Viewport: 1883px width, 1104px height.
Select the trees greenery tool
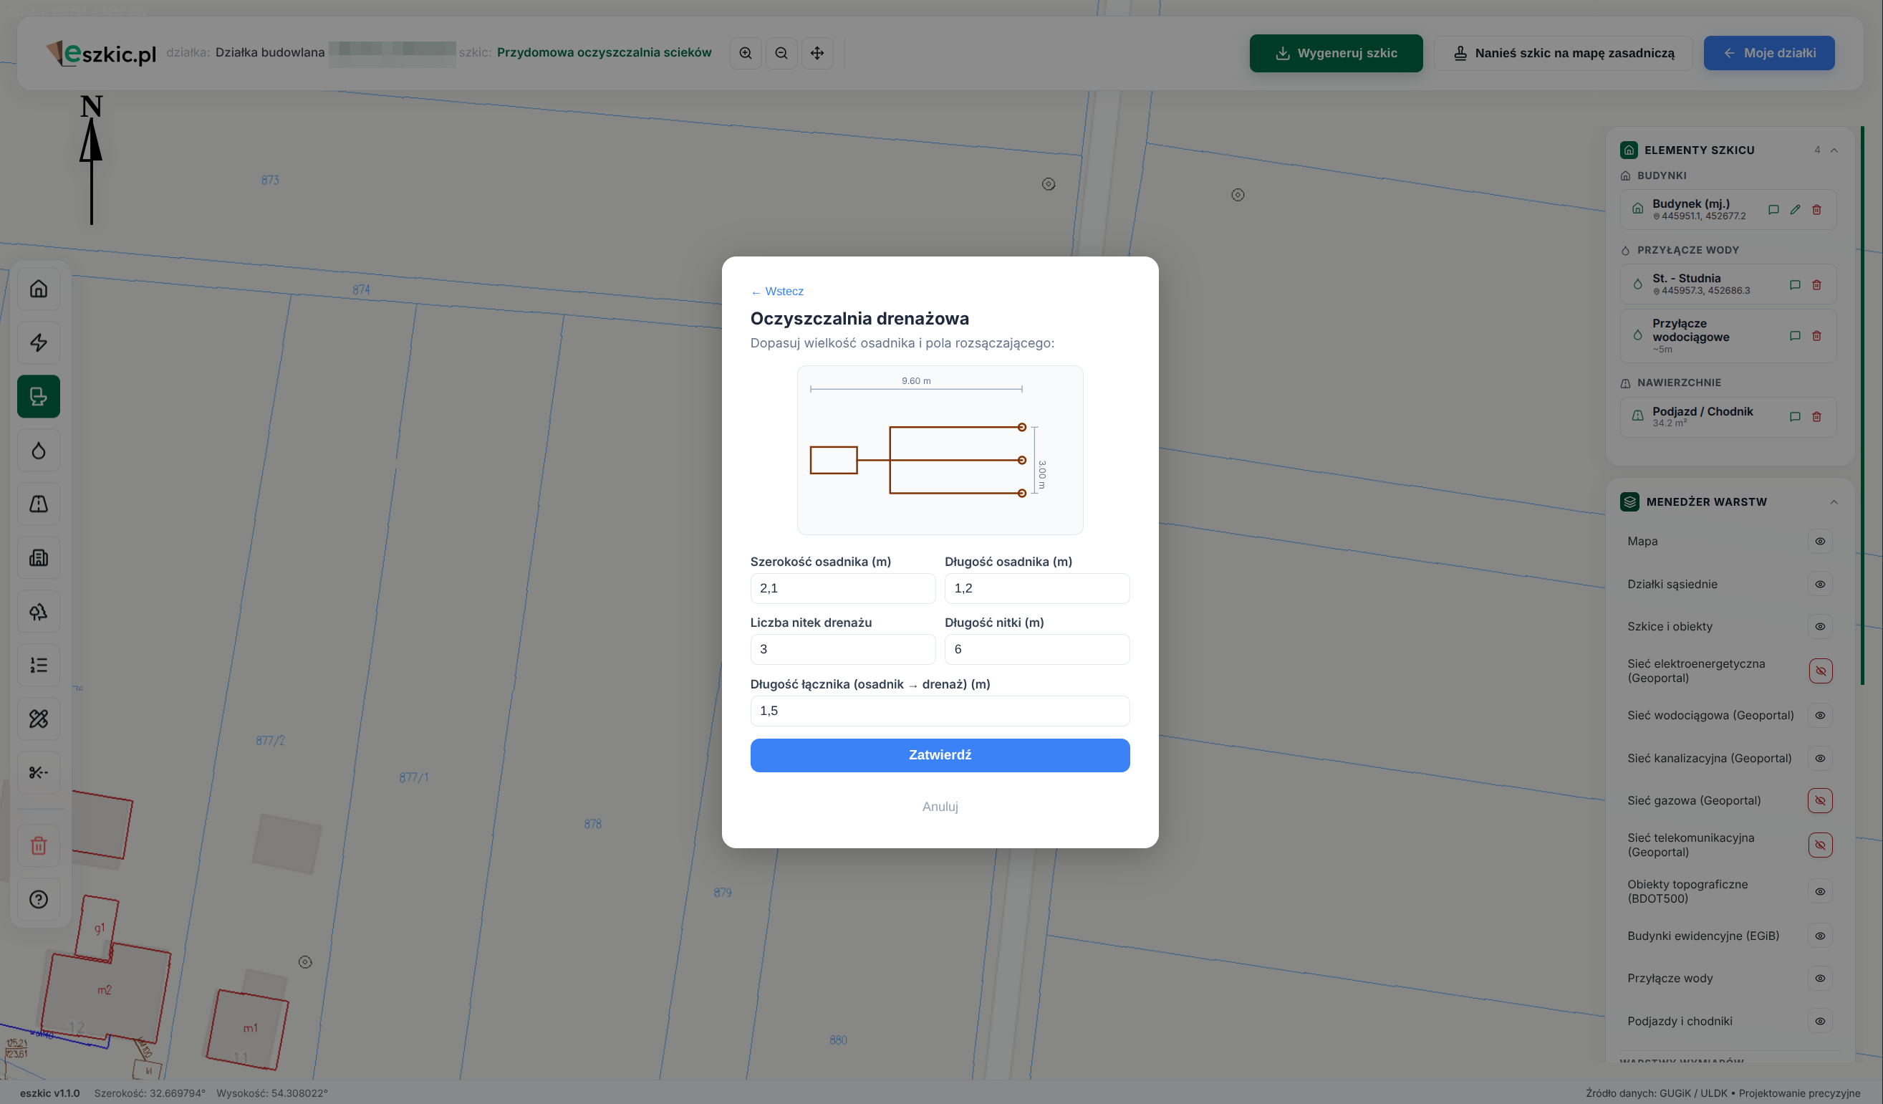(39, 611)
